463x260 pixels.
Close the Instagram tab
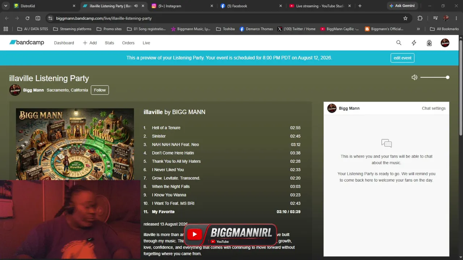212,6
